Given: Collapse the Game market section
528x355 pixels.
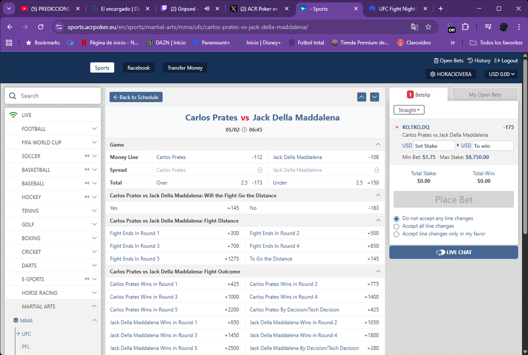Looking at the screenshot, I should click(x=378, y=145).
